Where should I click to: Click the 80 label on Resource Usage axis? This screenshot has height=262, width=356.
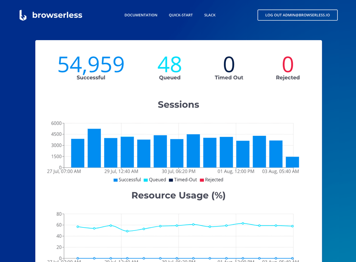coord(59,214)
